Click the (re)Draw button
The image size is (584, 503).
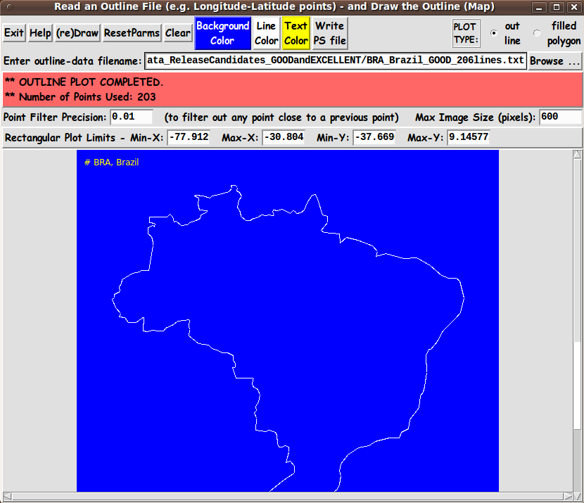[x=77, y=33]
